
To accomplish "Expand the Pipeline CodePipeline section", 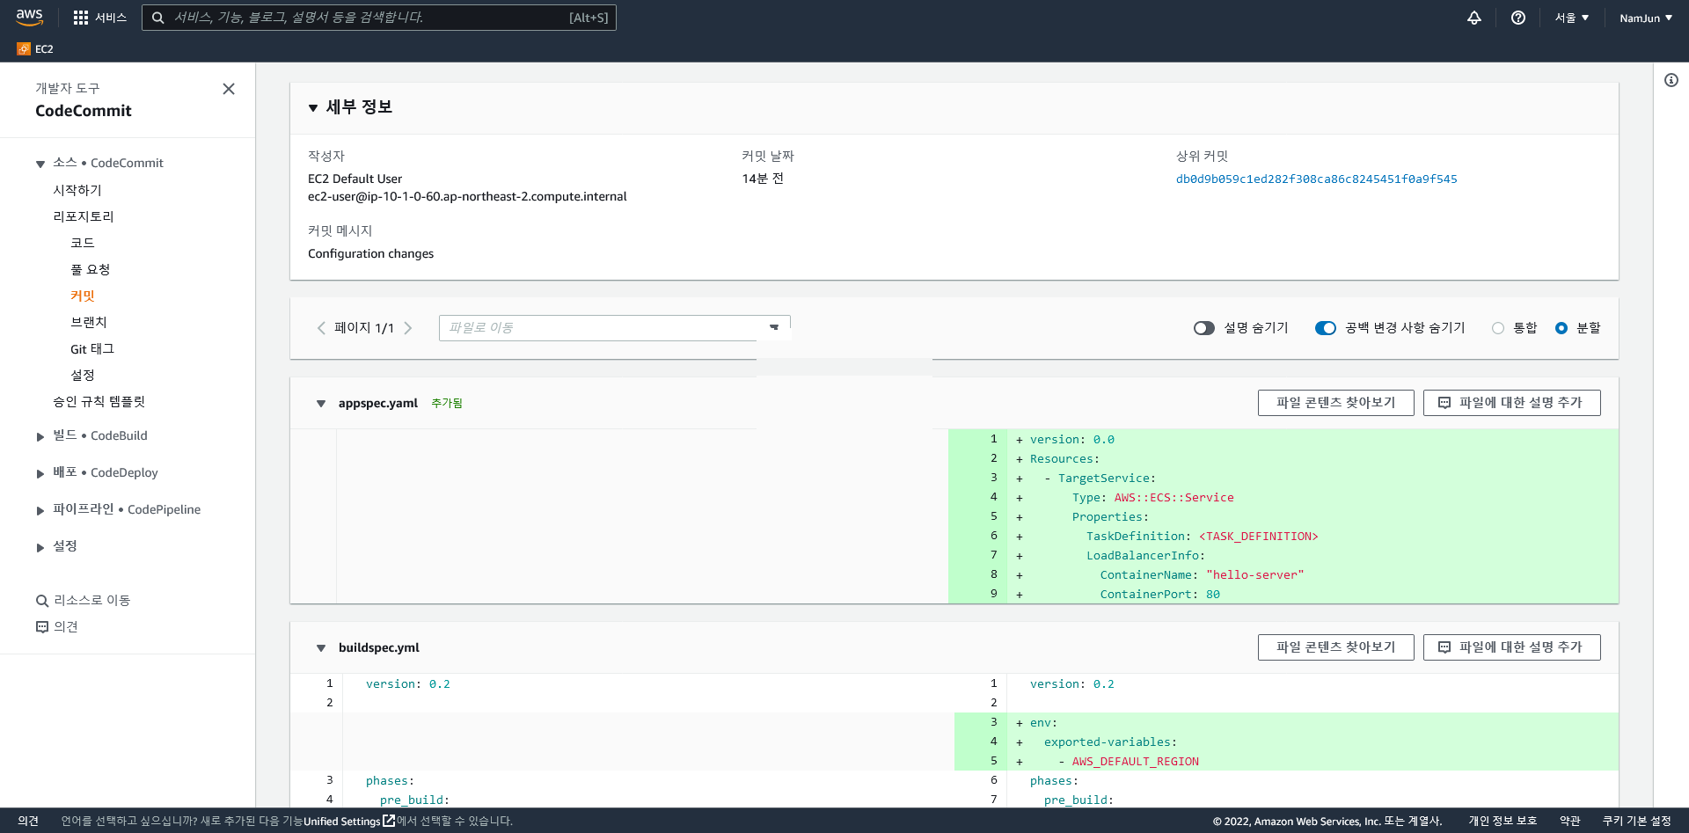I will pos(40,510).
